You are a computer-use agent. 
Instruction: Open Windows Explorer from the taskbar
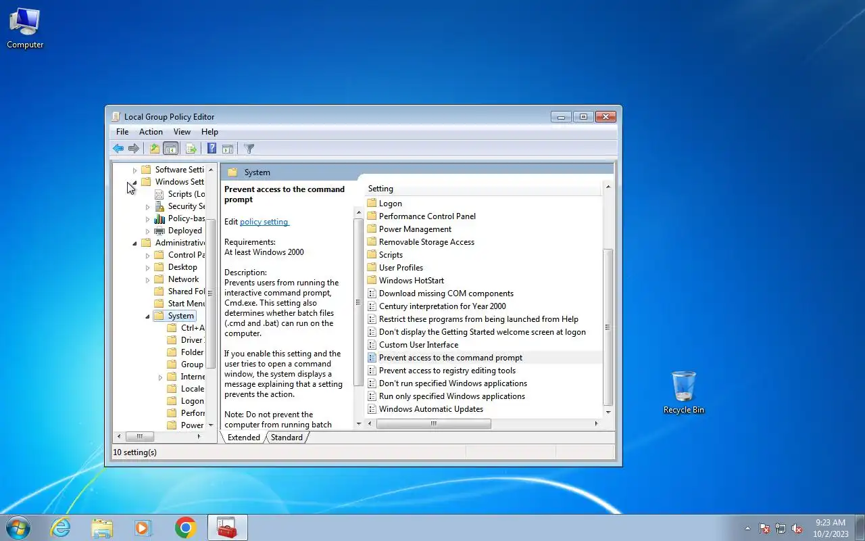tap(102, 527)
